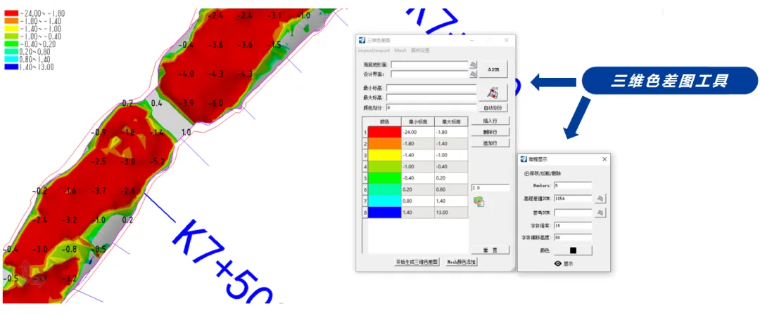Click the red color swatch in row 1
This screenshot has height=315, width=760.
(384, 132)
